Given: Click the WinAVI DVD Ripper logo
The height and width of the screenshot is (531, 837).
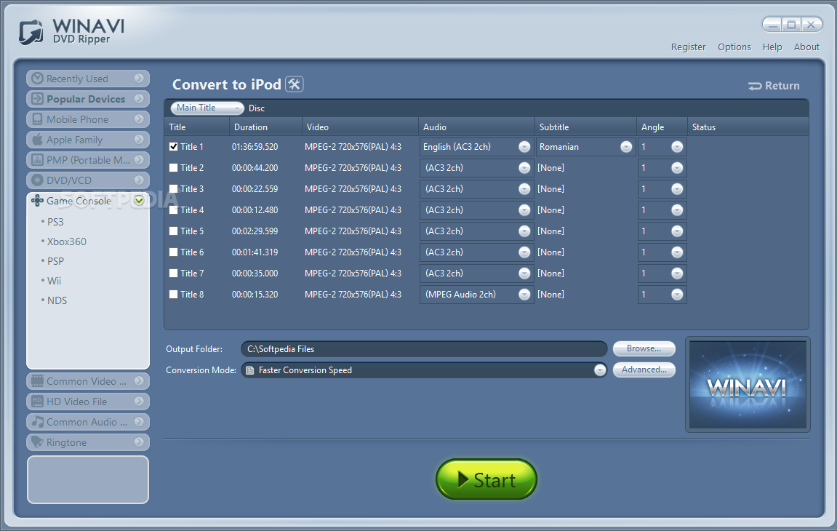Looking at the screenshot, I should pyautogui.click(x=71, y=31).
